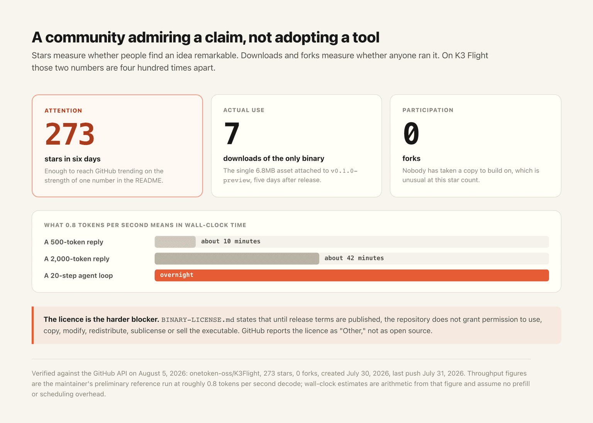593x423 pixels.
Task: Click the description "The single 6.8MB asset"
Action: pyautogui.click(x=290, y=175)
